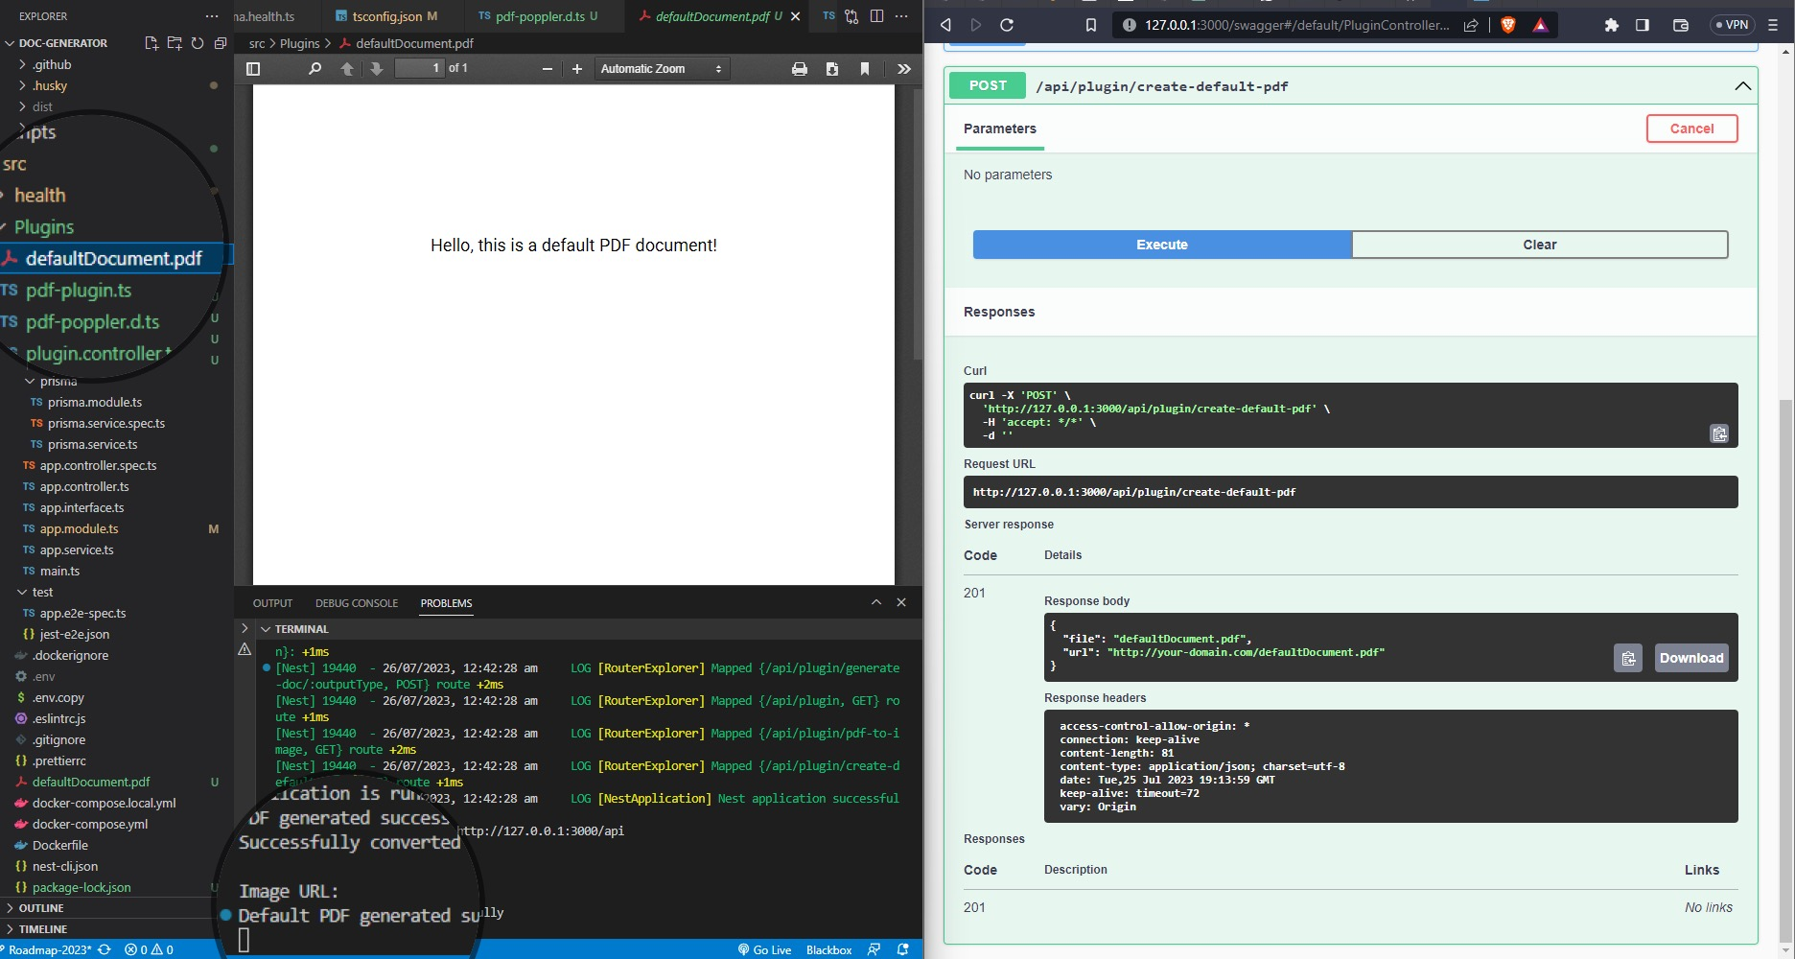Toggle the Brave VPN button
Screen dimensions: 1795x959
click(x=1733, y=25)
